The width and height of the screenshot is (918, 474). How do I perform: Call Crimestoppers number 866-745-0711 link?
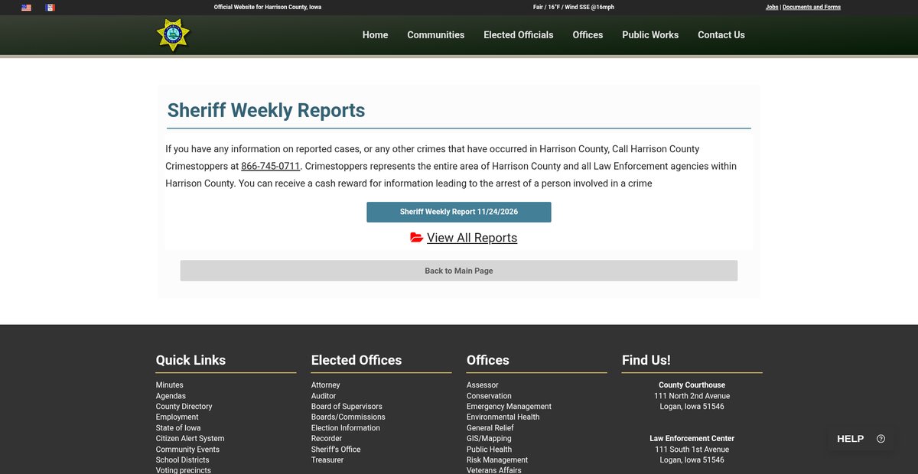(270, 167)
